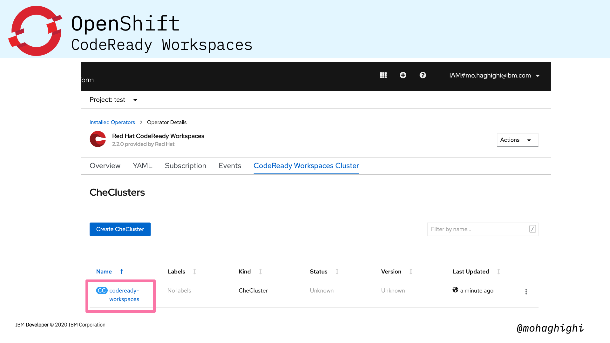Click the Create CheCluster button
Screen dimensions: 610x343
[x=120, y=229]
